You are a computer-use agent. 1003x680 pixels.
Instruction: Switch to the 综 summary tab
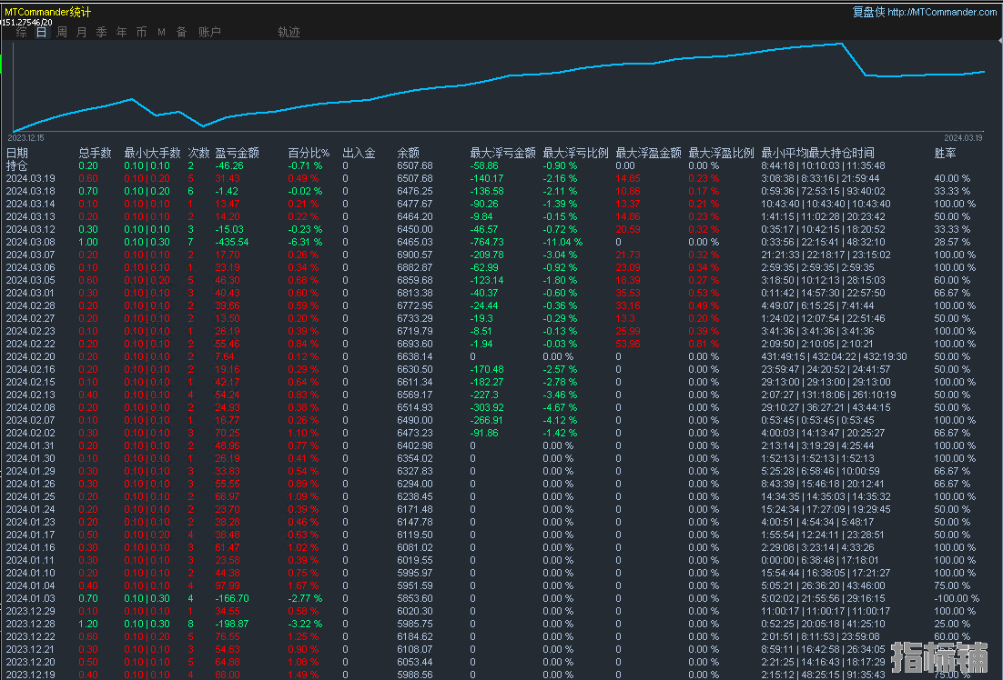pyautogui.click(x=22, y=32)
